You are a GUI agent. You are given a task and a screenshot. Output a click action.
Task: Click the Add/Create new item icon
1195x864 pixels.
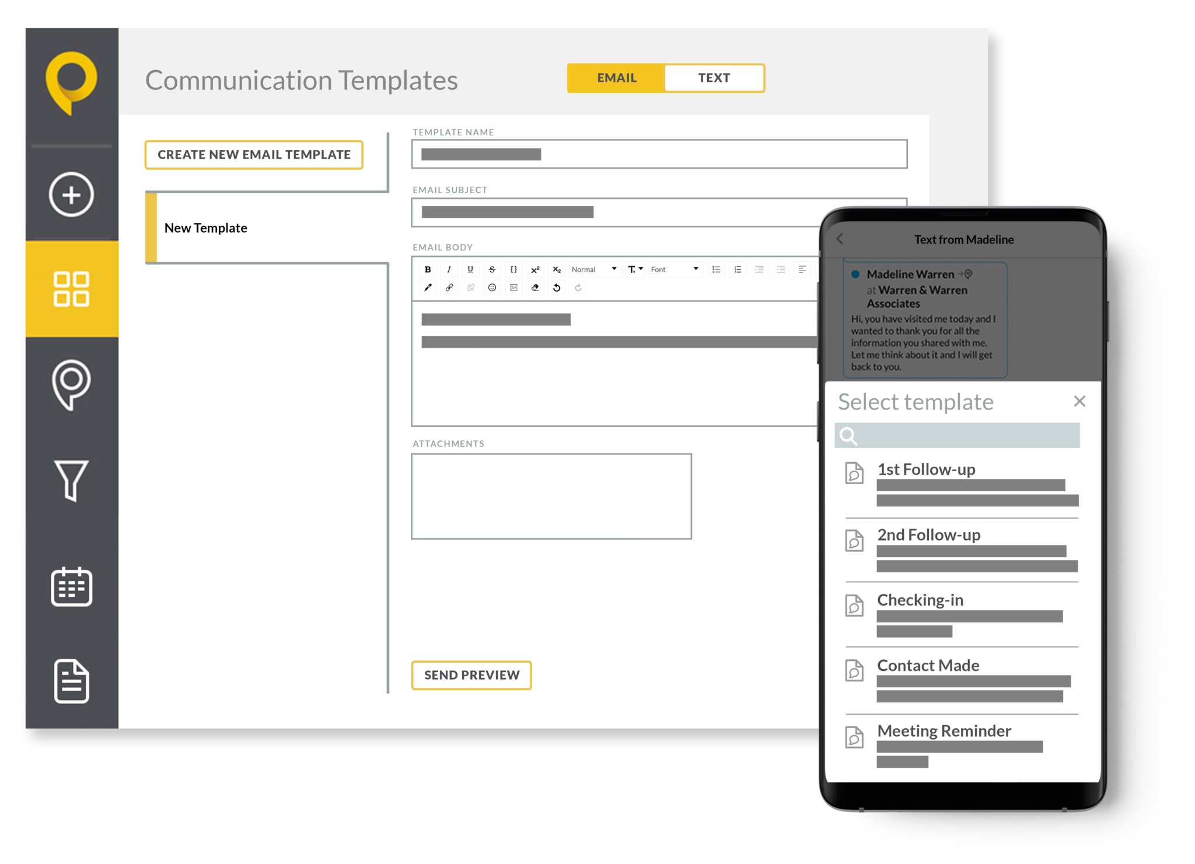[74, 195]
